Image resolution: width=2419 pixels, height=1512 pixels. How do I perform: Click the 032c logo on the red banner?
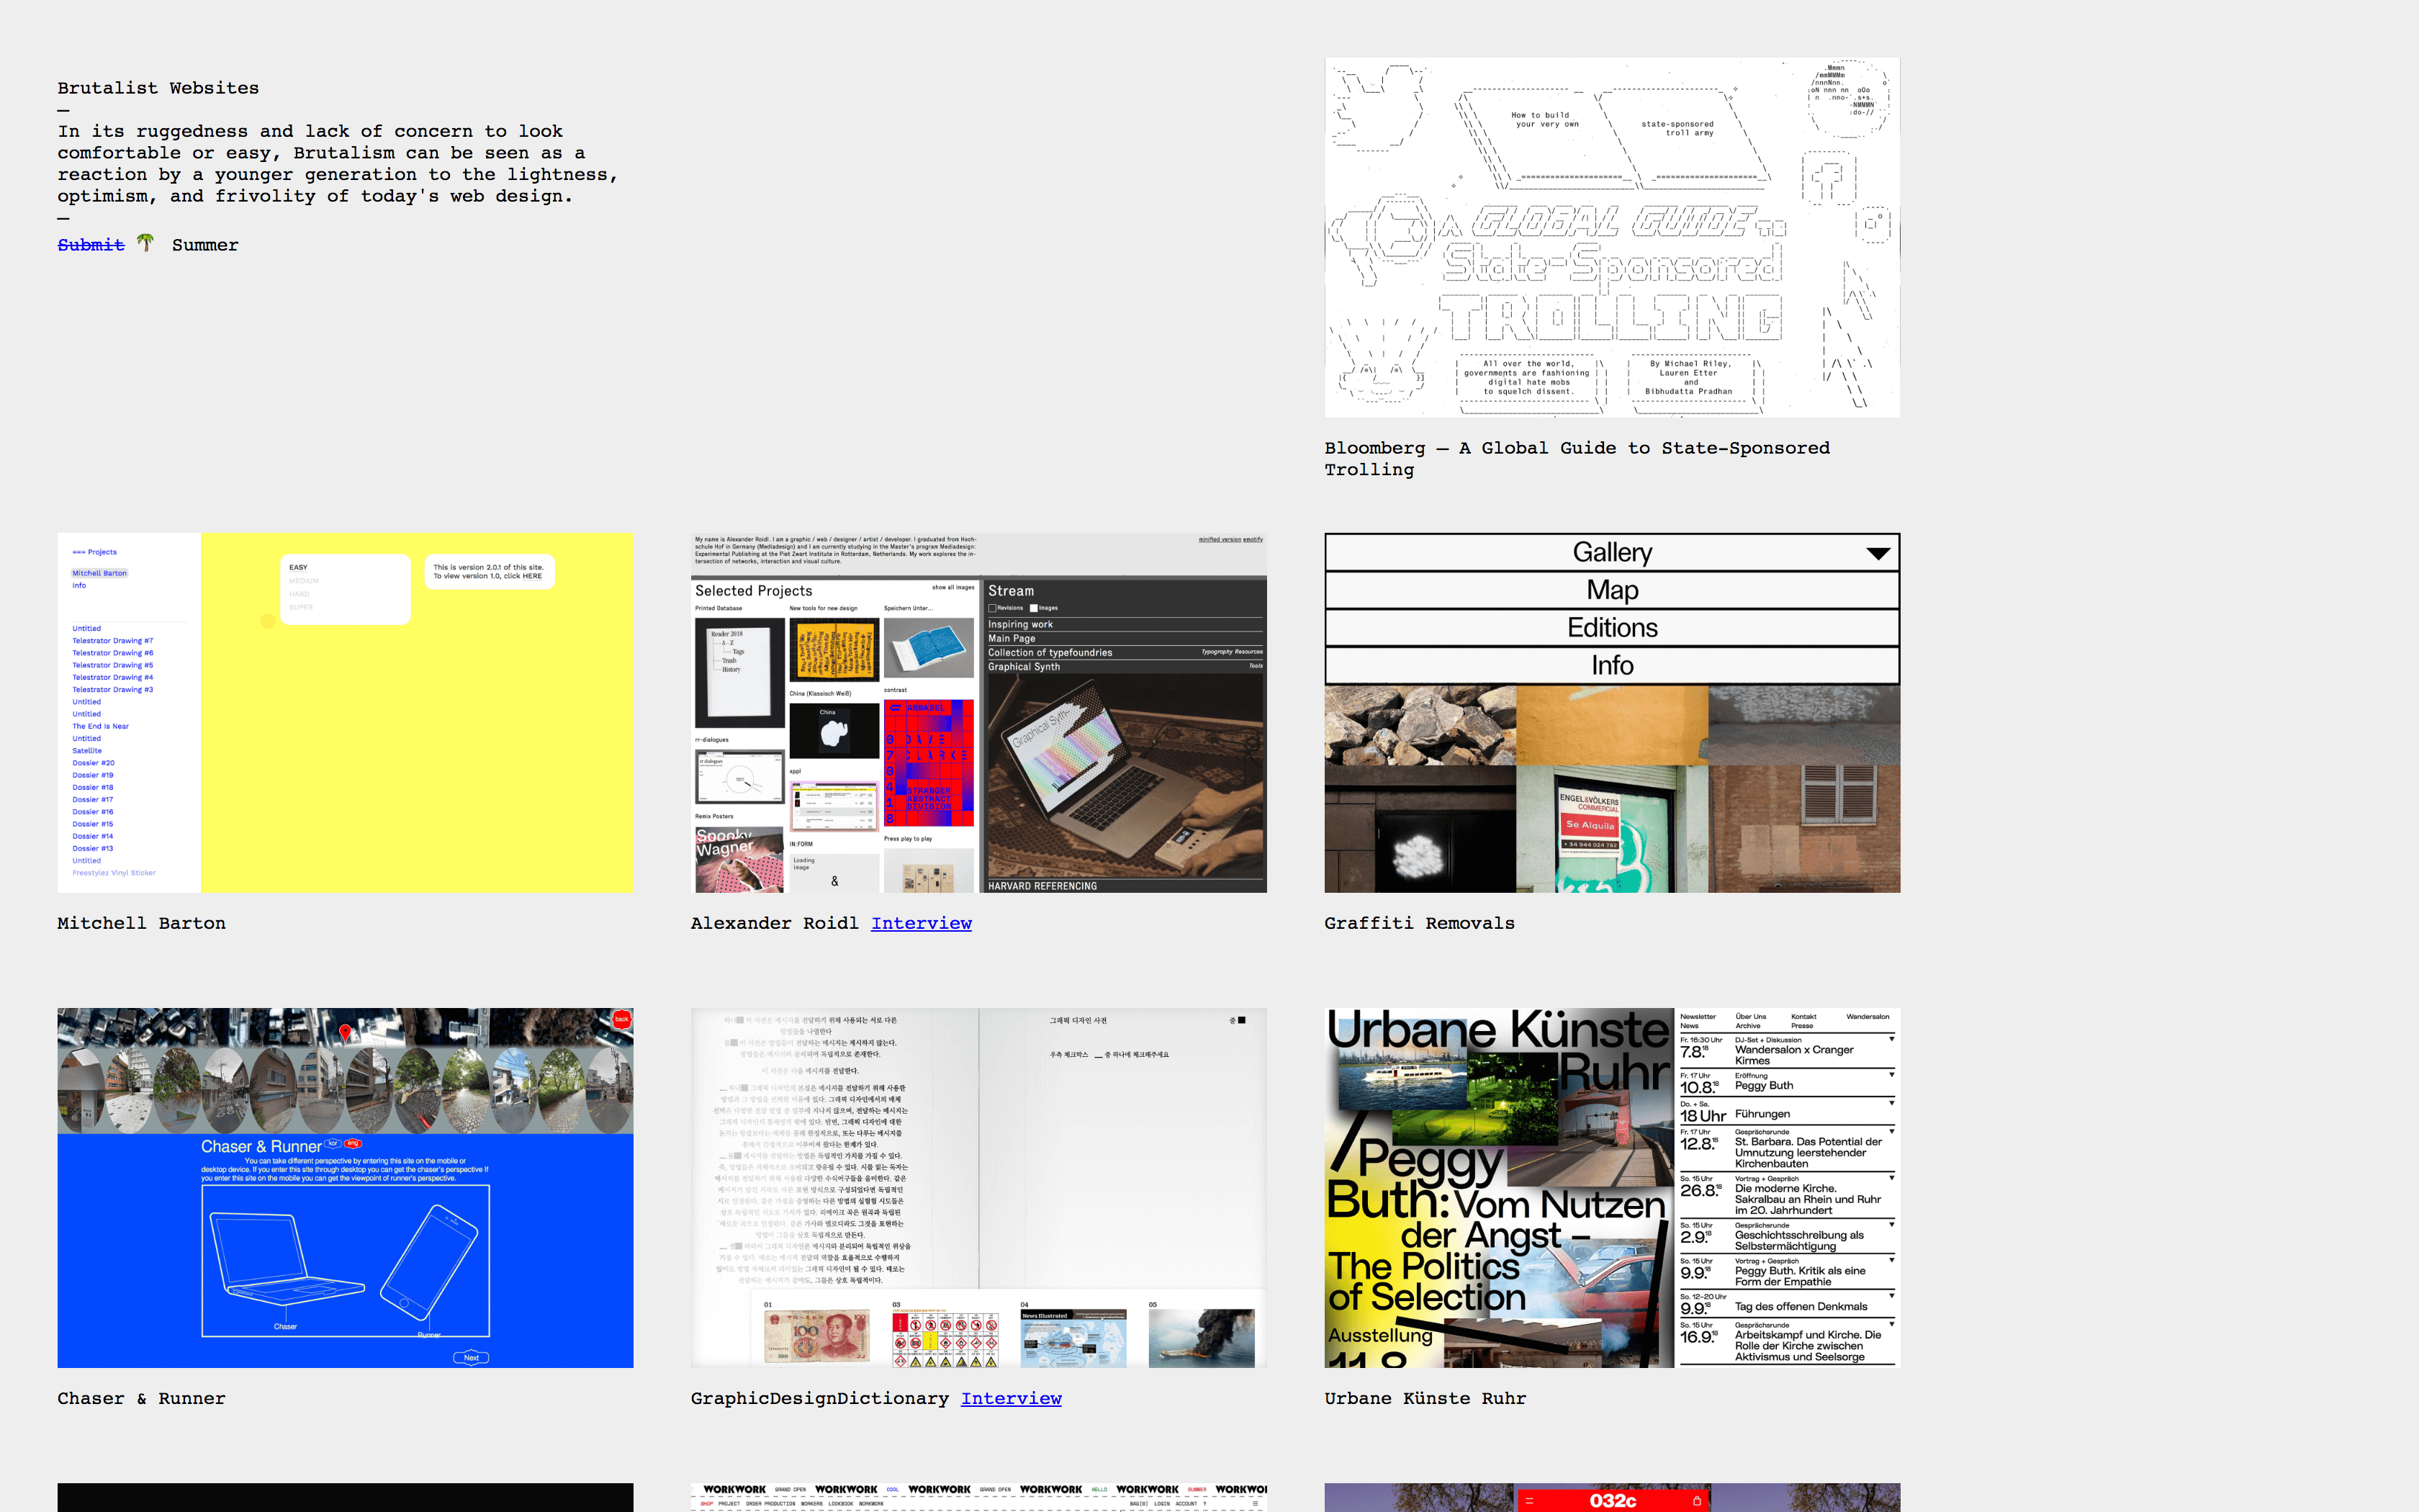coord(1613,1500)
